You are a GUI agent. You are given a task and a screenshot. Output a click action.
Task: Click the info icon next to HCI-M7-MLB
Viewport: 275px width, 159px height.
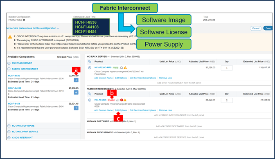24,20
